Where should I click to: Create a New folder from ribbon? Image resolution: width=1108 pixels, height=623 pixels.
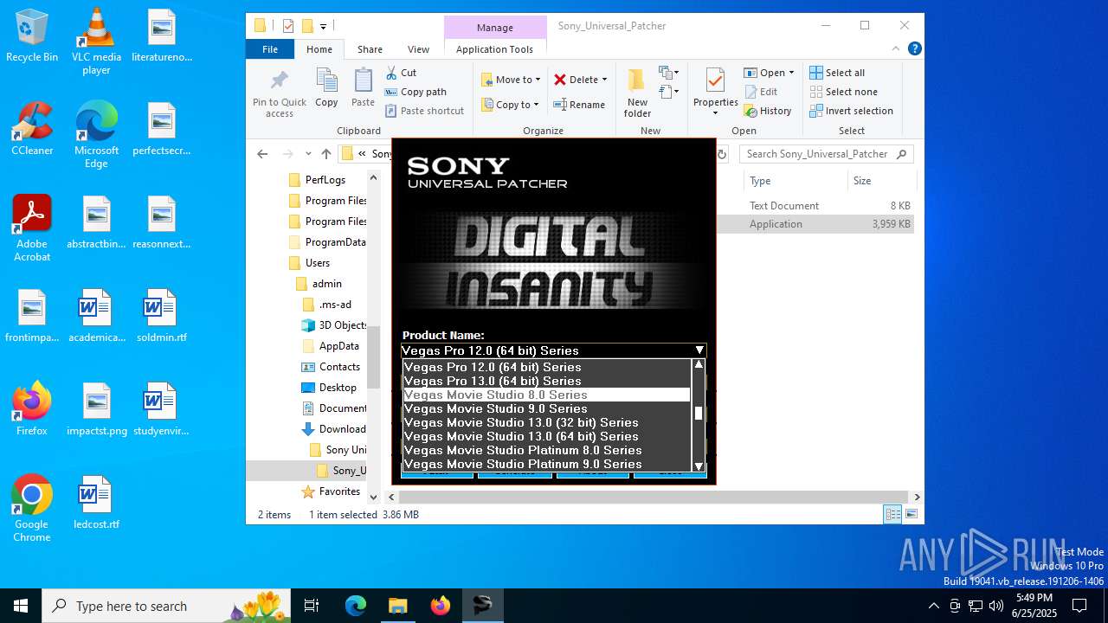pos(637,93)
